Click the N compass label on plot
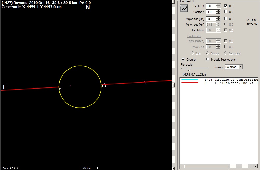This screenshot has width=260, height=170. coord(88,7)
